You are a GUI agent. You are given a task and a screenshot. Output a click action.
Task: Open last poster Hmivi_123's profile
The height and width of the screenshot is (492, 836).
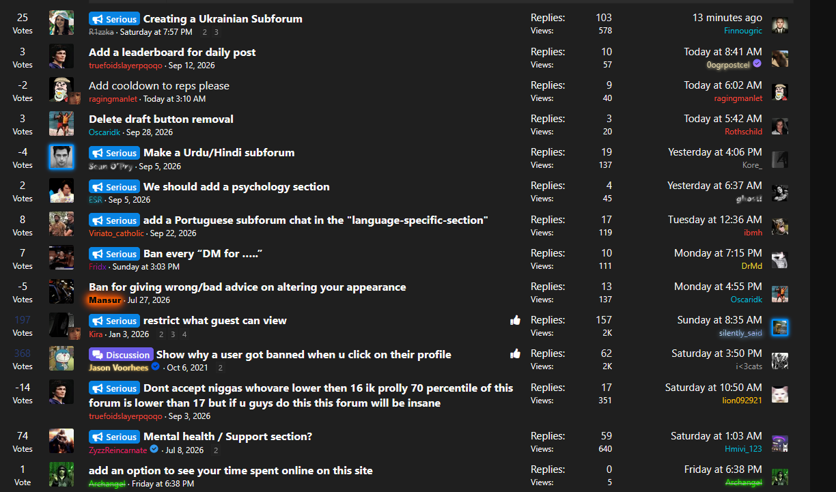(743, 449)
